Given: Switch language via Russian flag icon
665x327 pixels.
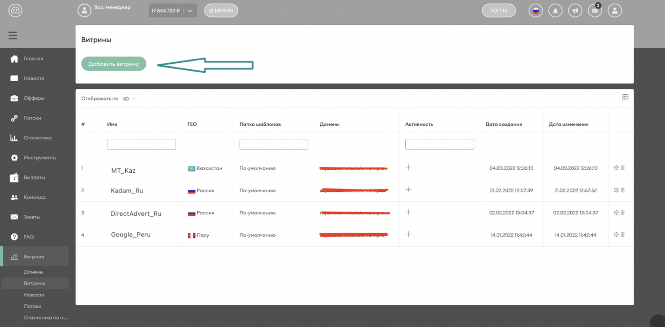Looking at the screenshot, I should pyautogui.click(x=535, y=10).
